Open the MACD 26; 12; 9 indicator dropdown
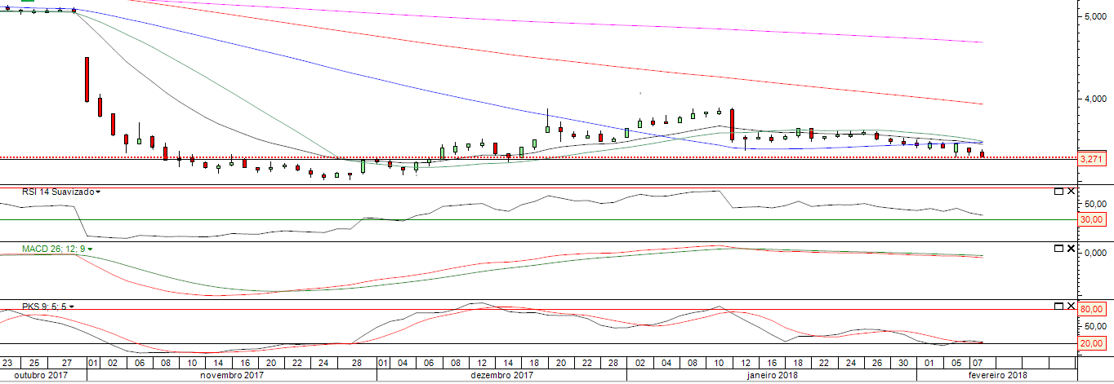1114x384 pixels. (x=91, y=249)
